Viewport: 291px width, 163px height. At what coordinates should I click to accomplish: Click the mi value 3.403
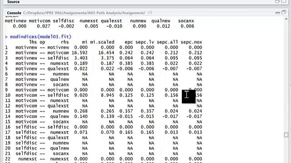[81, 58]
